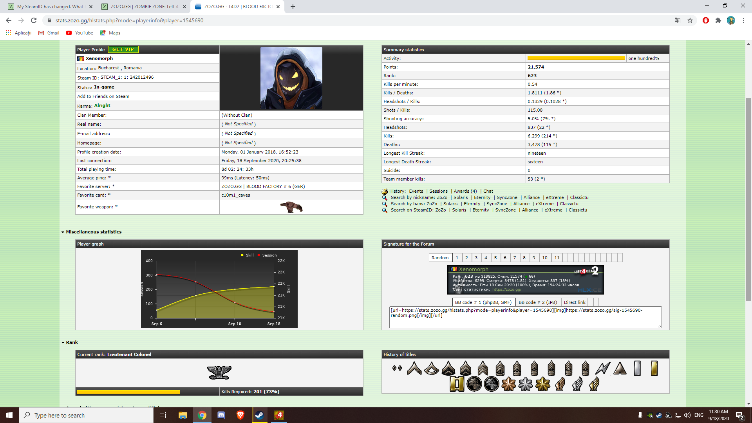Open the Extensions puzzle piece menu
752x423 pixels.
click(718, 20)
